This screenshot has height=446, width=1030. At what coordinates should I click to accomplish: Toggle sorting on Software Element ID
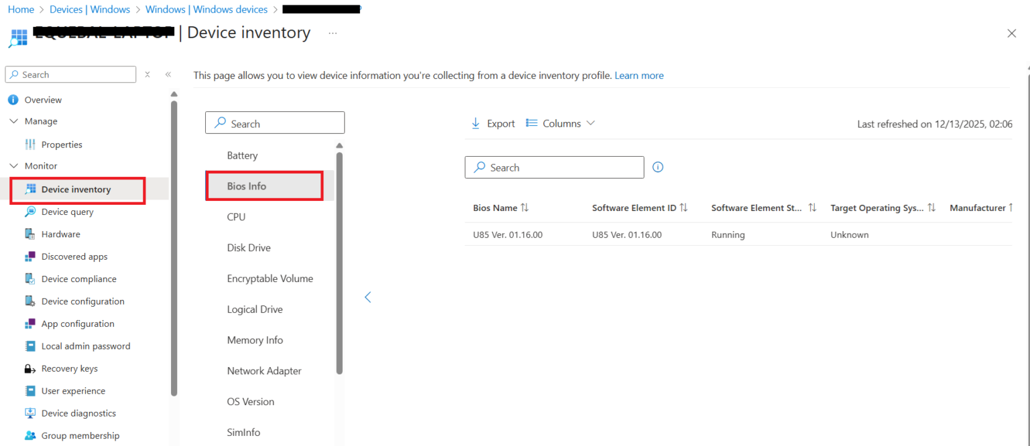tap(685, 208)
